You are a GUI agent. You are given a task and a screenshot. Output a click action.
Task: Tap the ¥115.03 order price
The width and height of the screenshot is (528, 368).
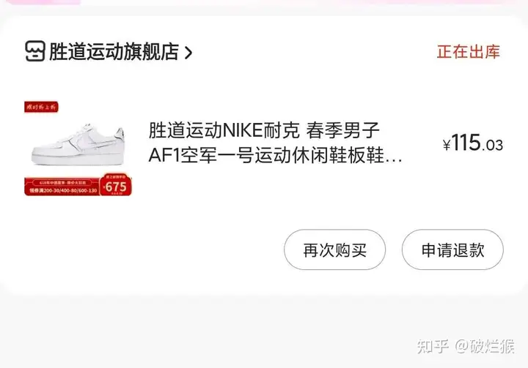(473, 143)
